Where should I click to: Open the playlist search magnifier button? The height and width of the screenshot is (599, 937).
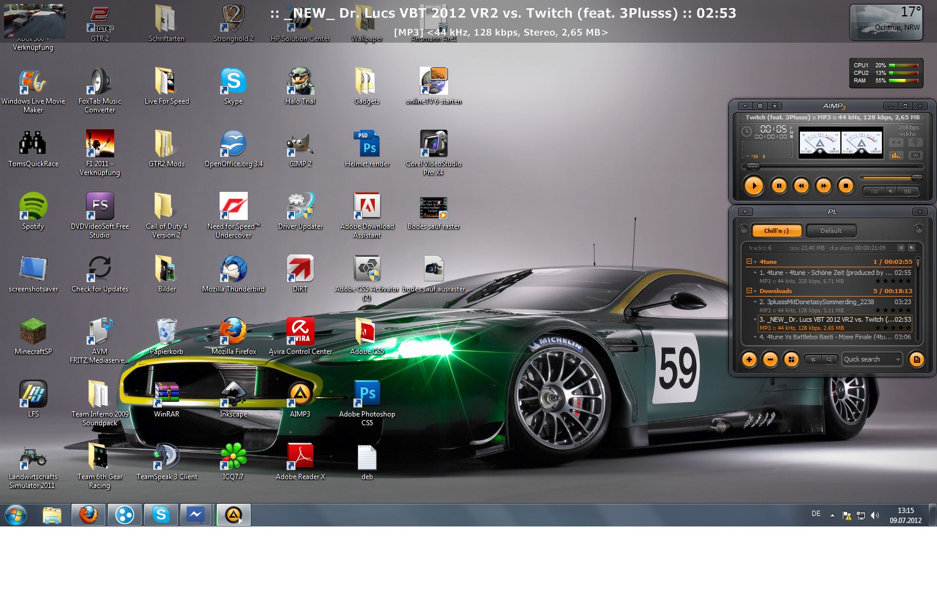829,359
